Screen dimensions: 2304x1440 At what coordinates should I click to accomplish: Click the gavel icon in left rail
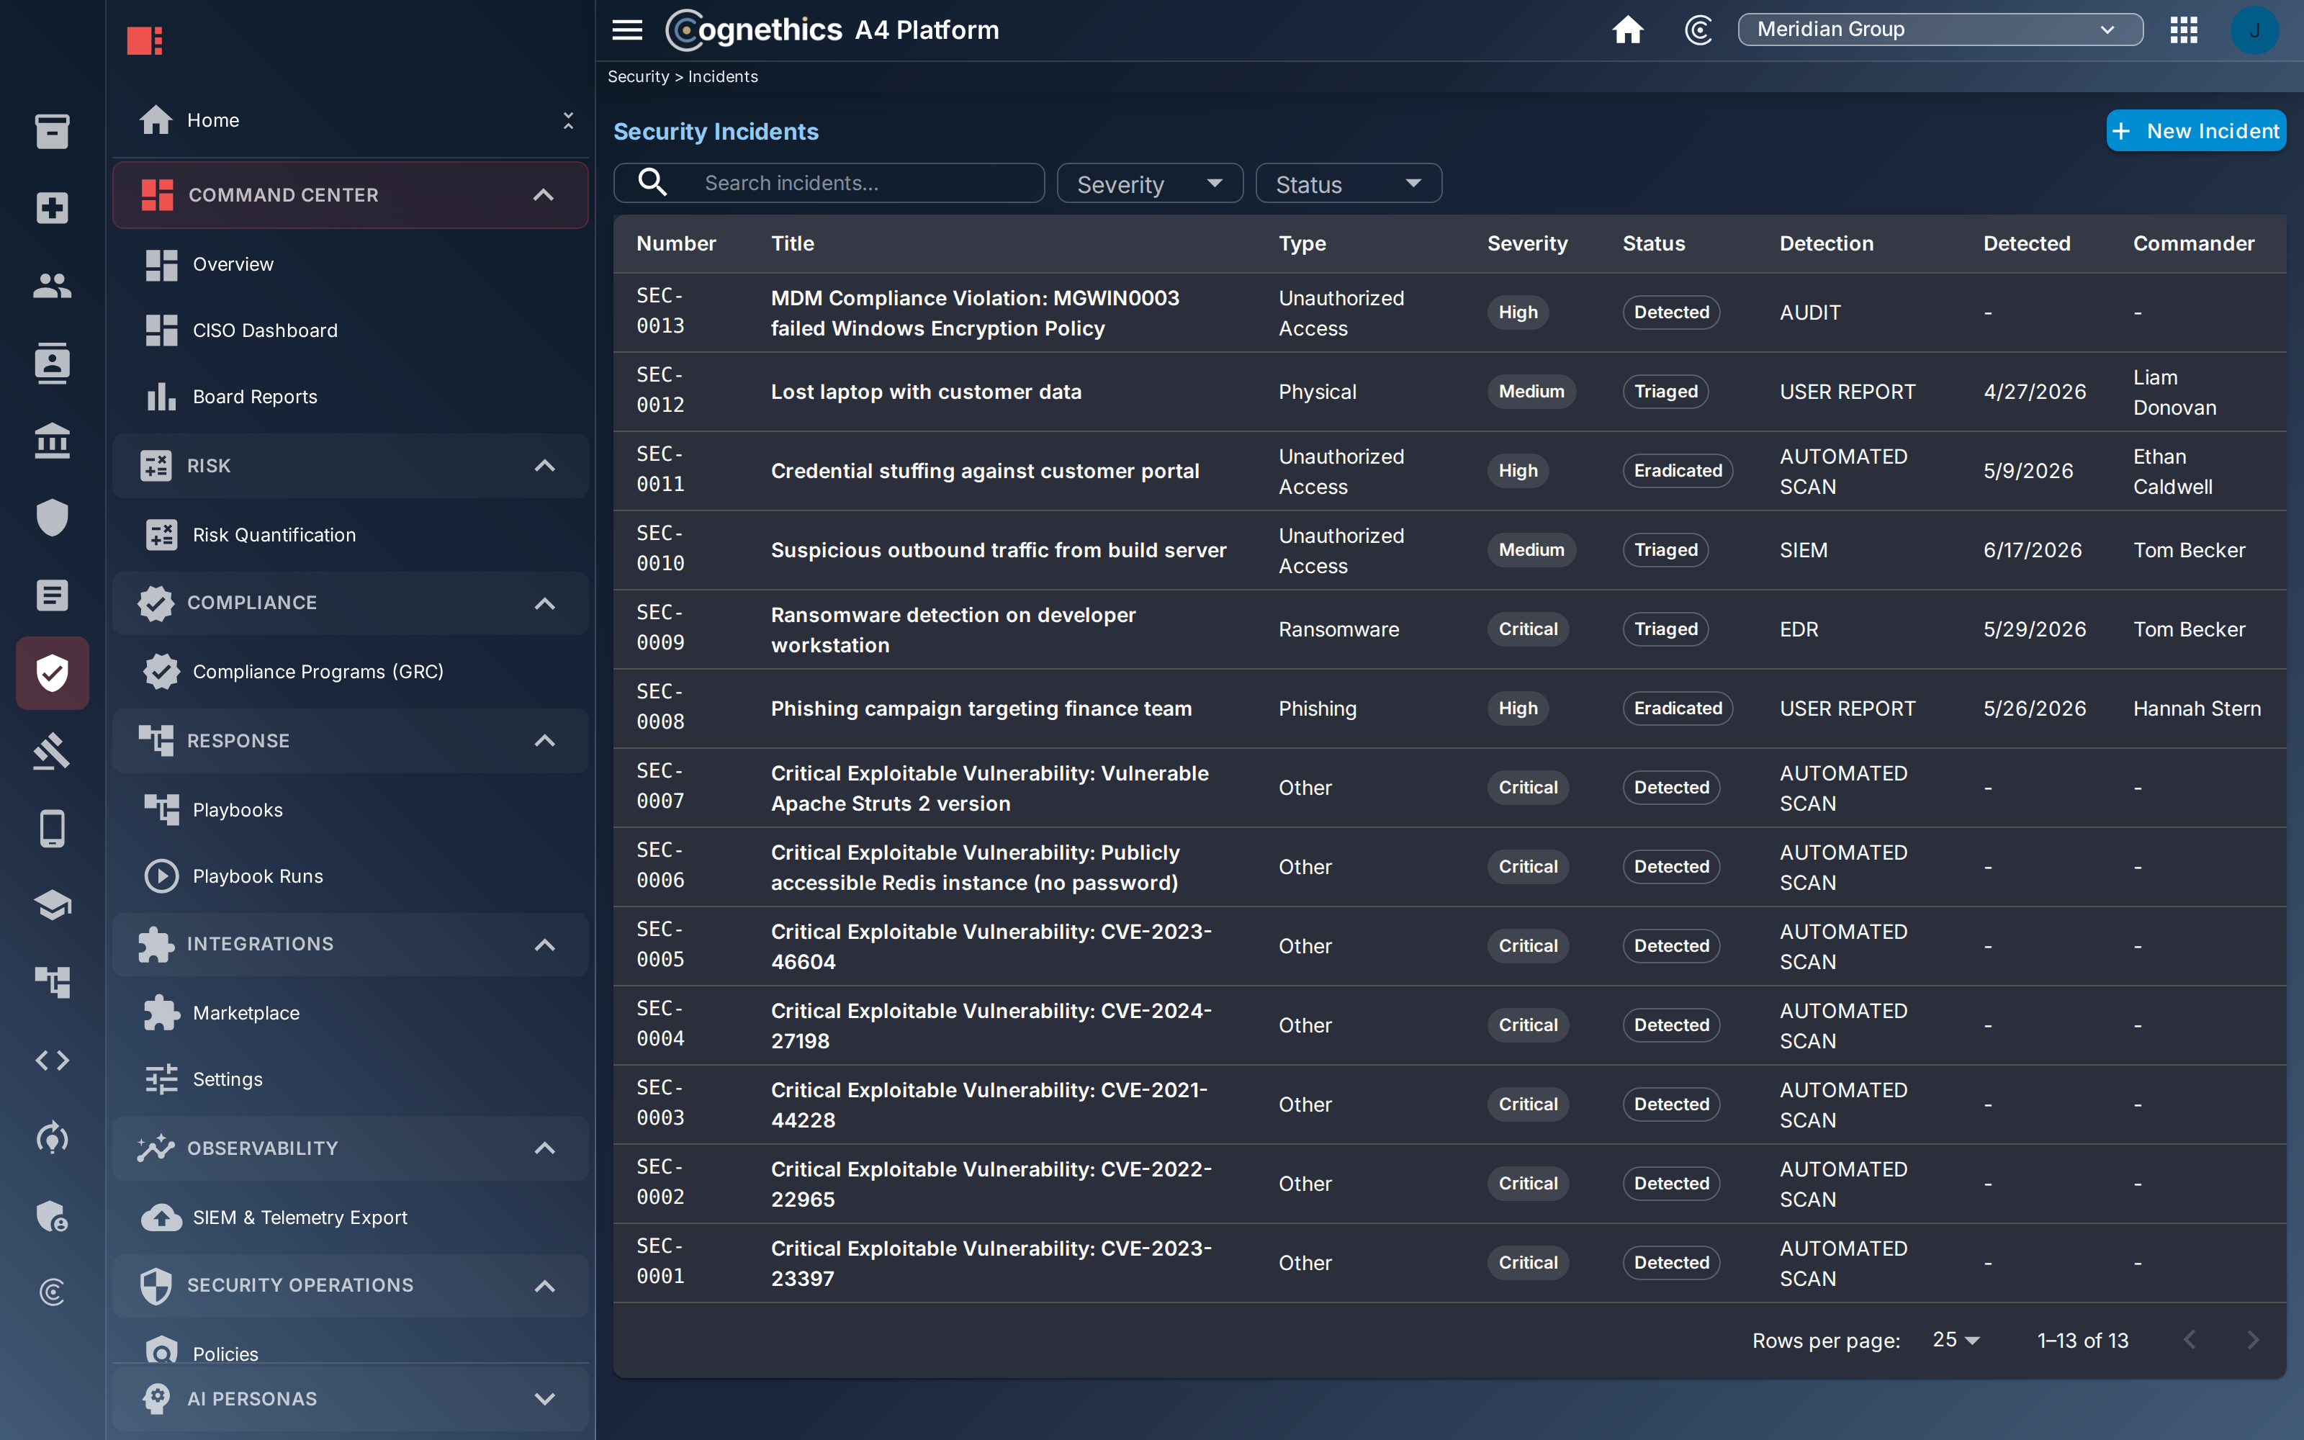53,750
